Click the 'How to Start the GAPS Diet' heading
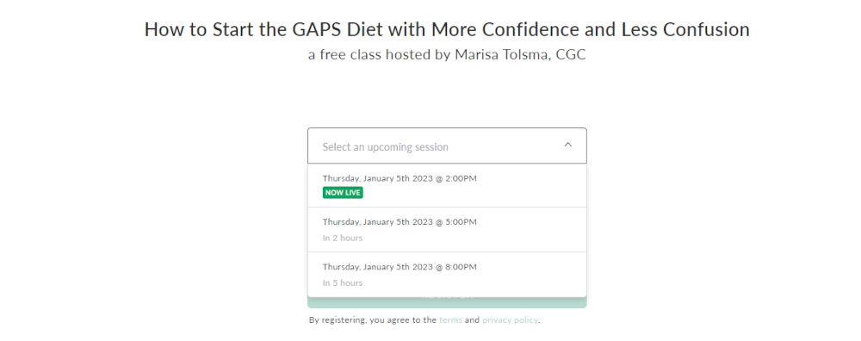The width and height of the screenshot is (861, 341). coord(447,29)
